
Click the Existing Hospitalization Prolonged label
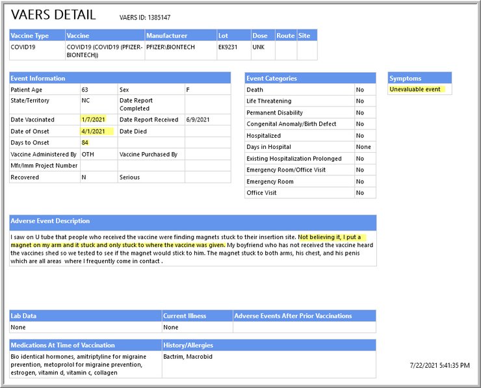click(294, 159)
